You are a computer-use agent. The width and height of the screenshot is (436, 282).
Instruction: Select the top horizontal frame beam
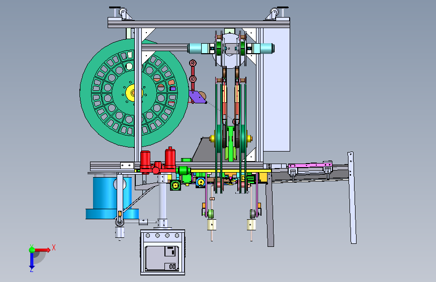pyautogui.click(x=199, y=23)
